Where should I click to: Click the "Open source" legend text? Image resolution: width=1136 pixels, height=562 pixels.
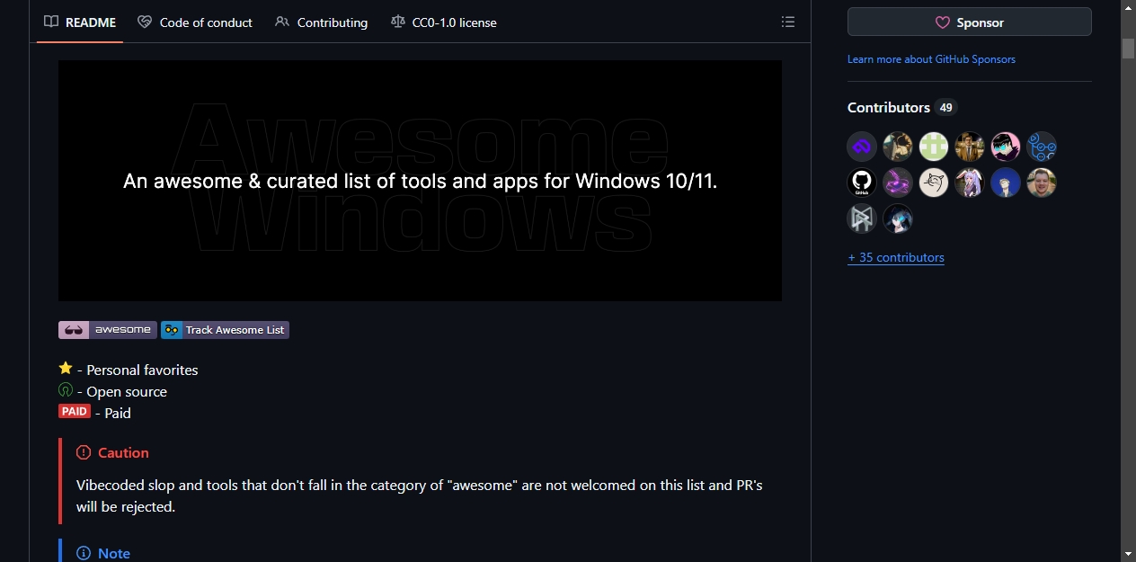click(x=127, y=391)
